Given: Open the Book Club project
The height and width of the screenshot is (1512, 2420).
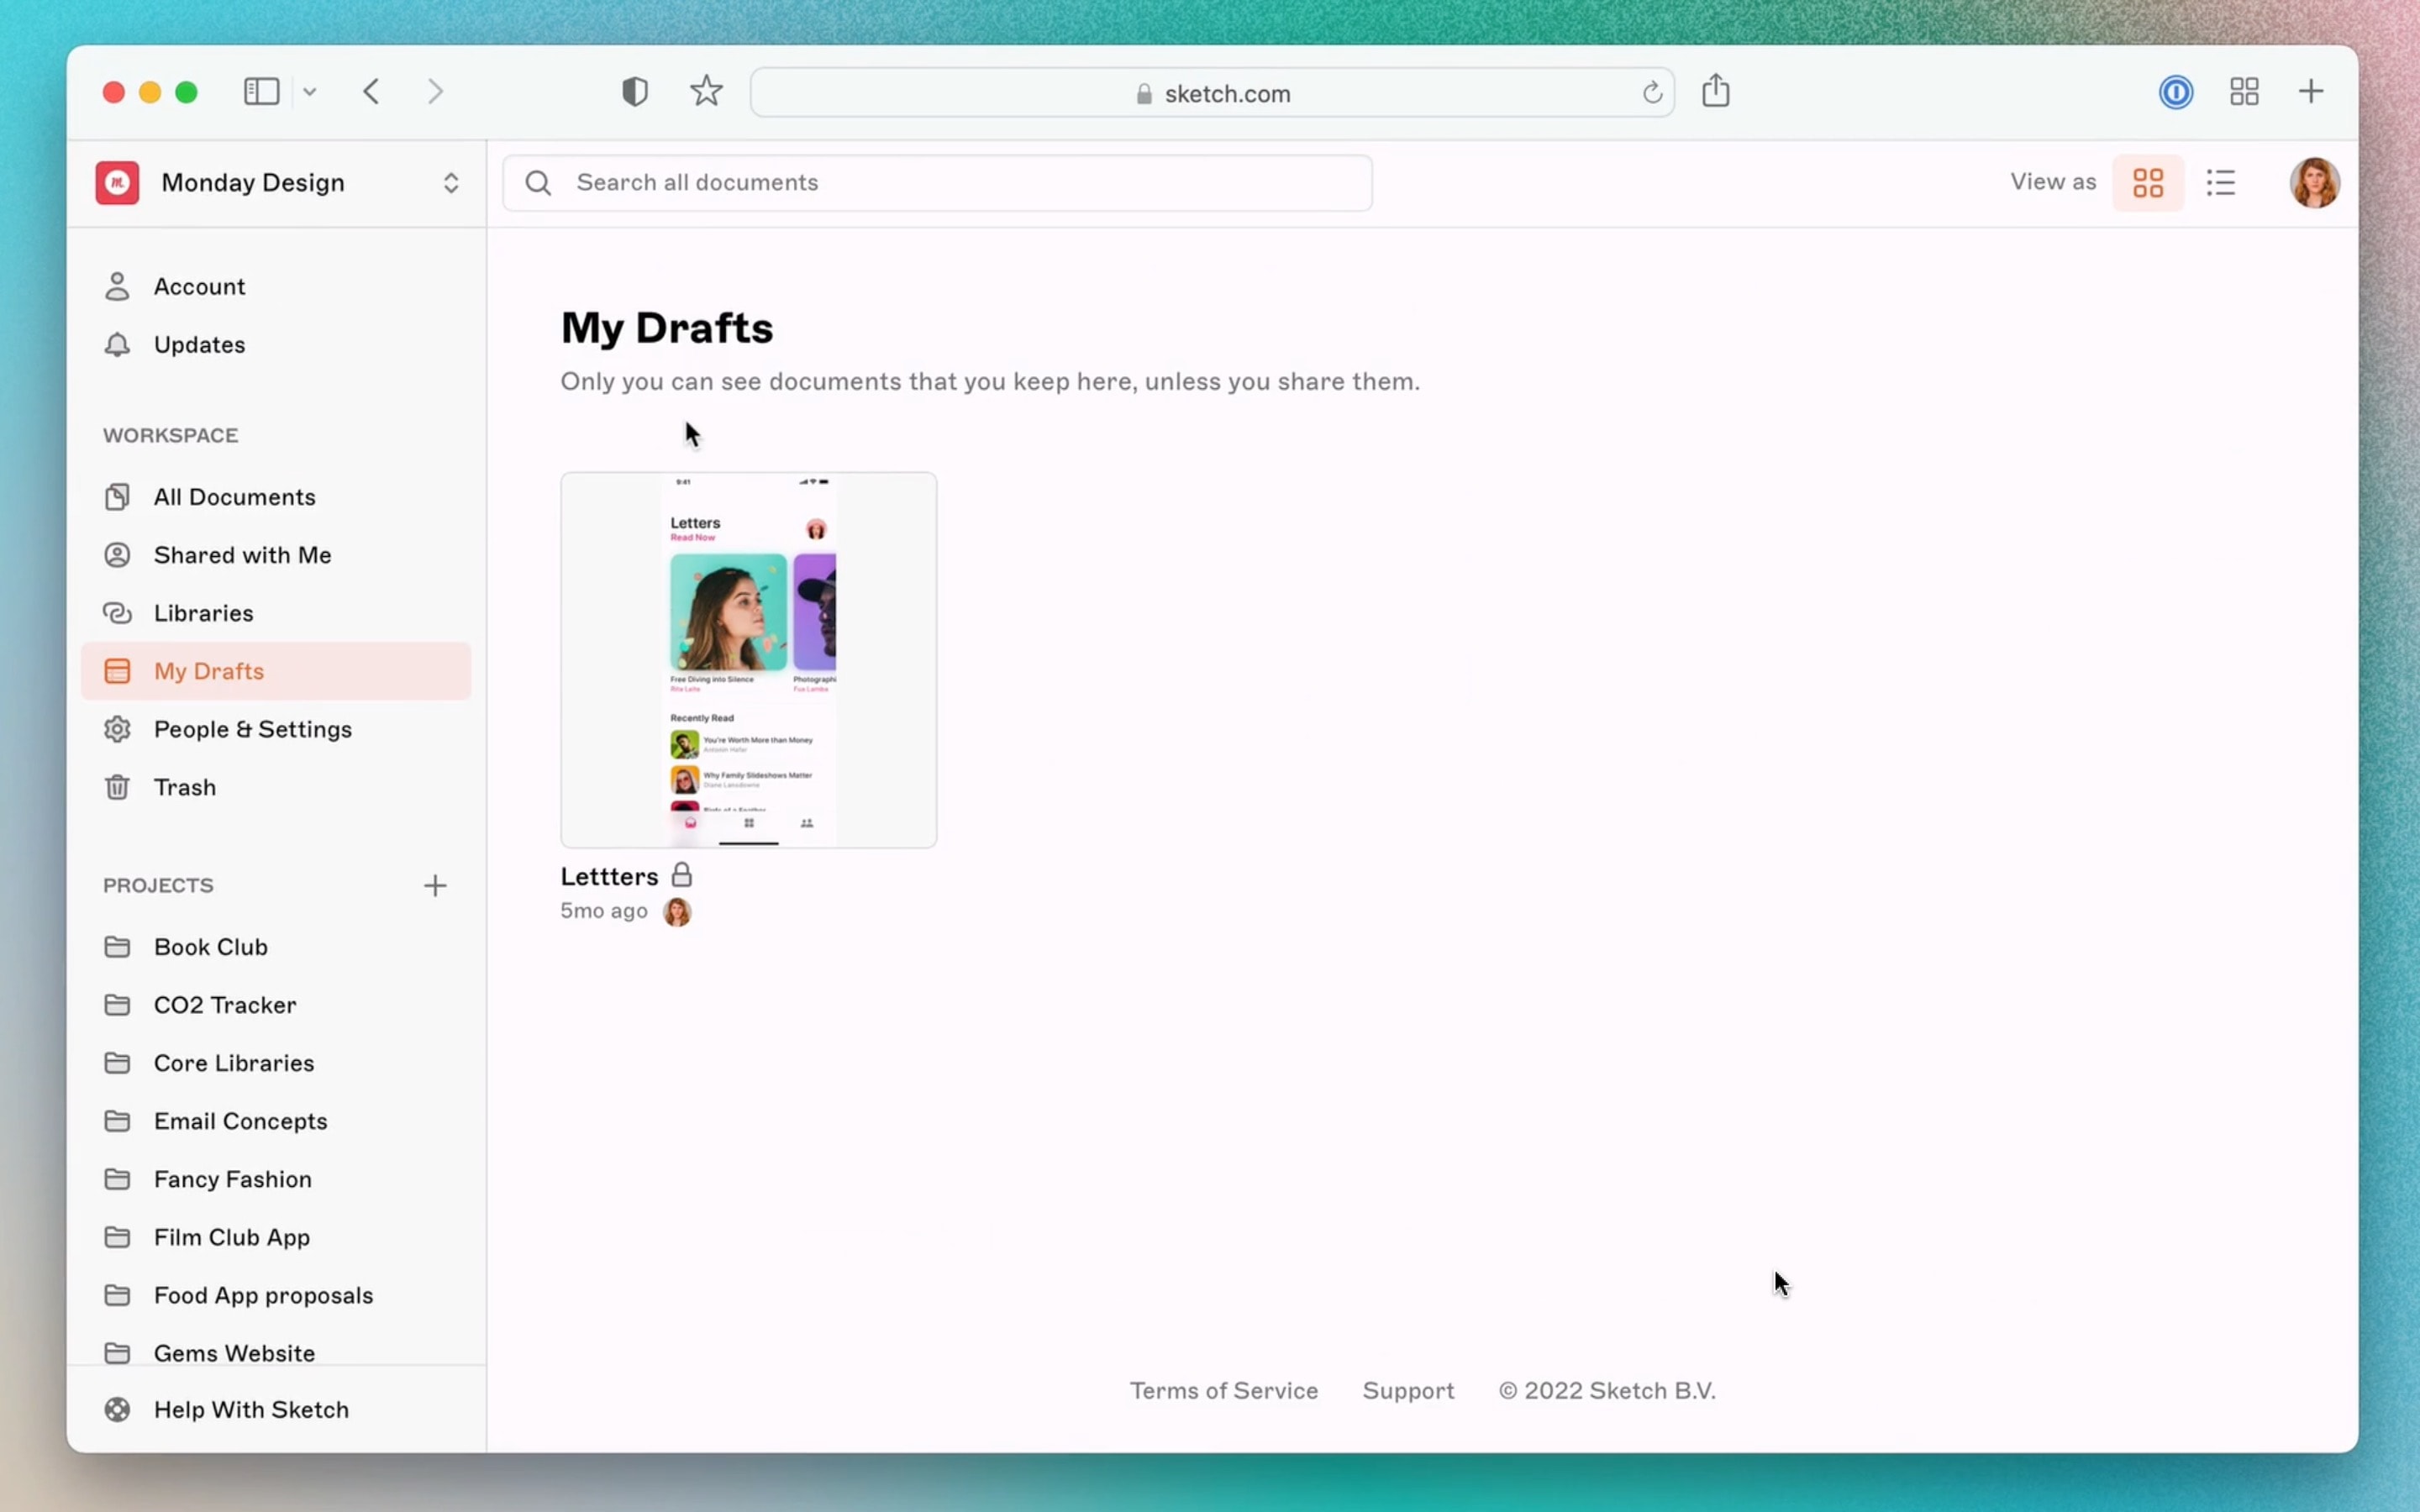Looking at the screenshot, I should [x=276, y=947].
